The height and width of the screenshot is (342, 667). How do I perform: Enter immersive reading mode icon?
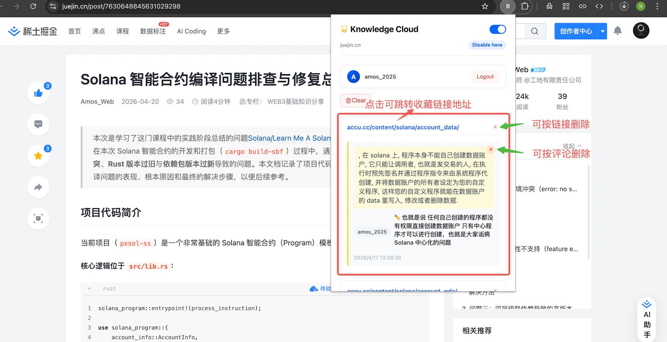(38, 219)
